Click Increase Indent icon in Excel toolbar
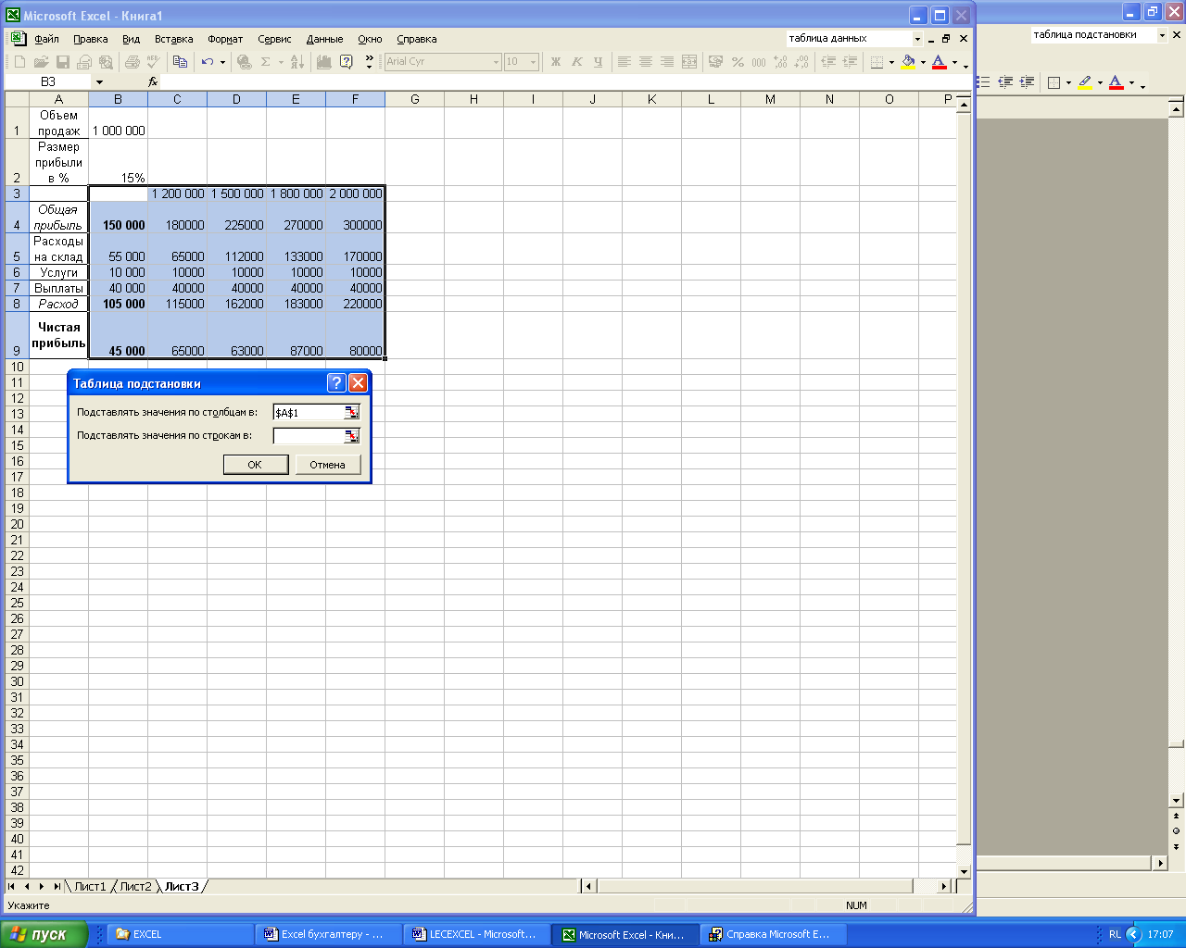 pyautogui.click(x=850, y=62)
